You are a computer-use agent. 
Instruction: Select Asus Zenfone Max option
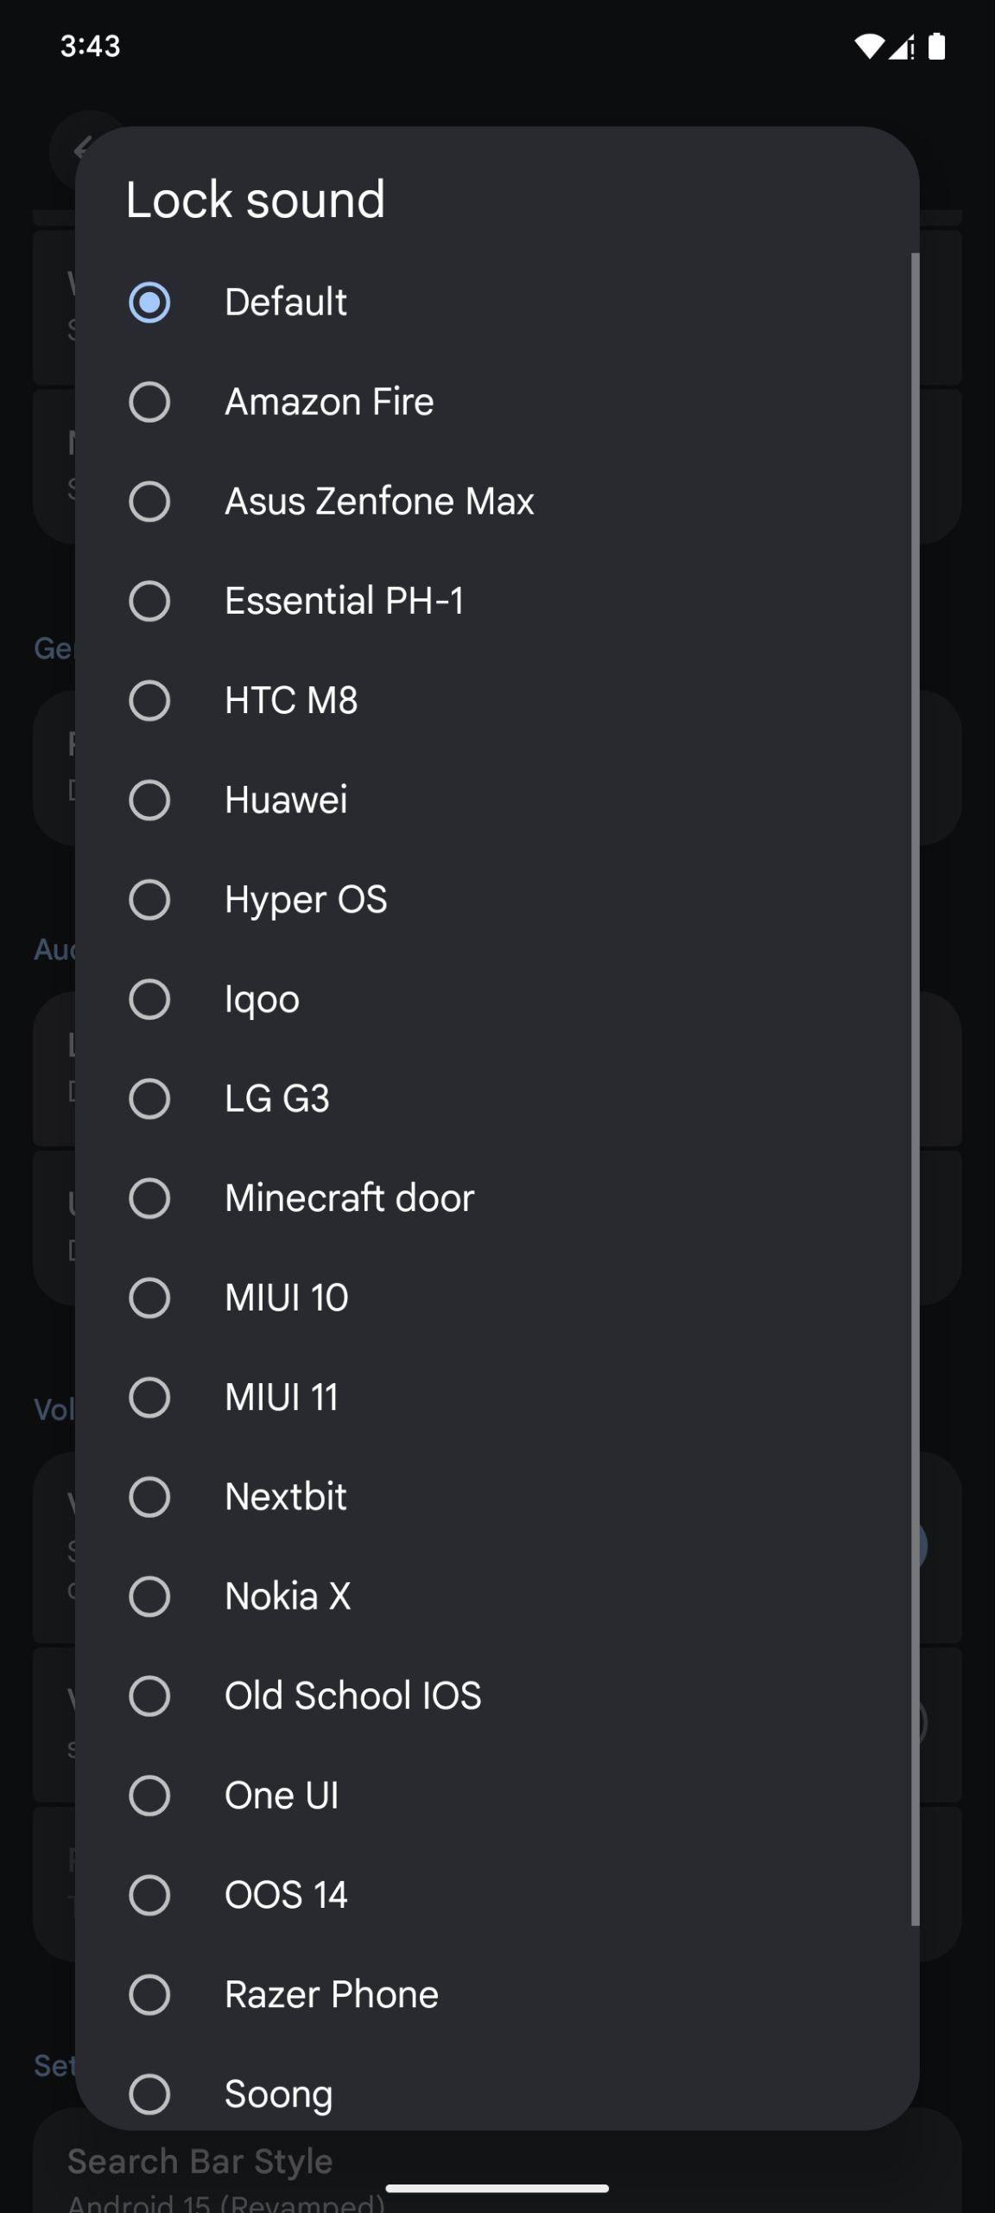tap(497, 501)
